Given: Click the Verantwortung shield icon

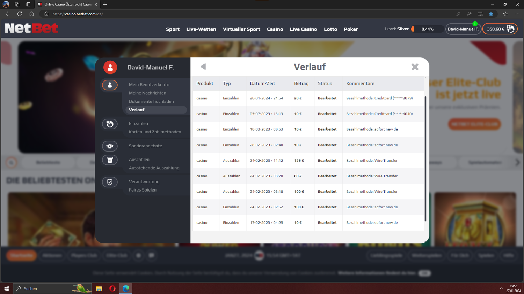Looking at the screenshot, I should point(110,182).
